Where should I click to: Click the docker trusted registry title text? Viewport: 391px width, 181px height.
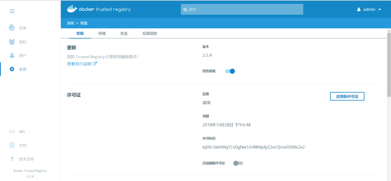[105, 9]
